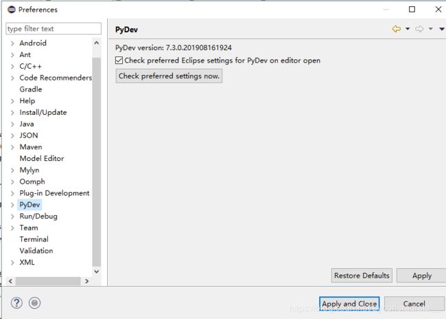The image size is (446, 319).
Task: Expand the Android tree node
Action: point(12,43)
